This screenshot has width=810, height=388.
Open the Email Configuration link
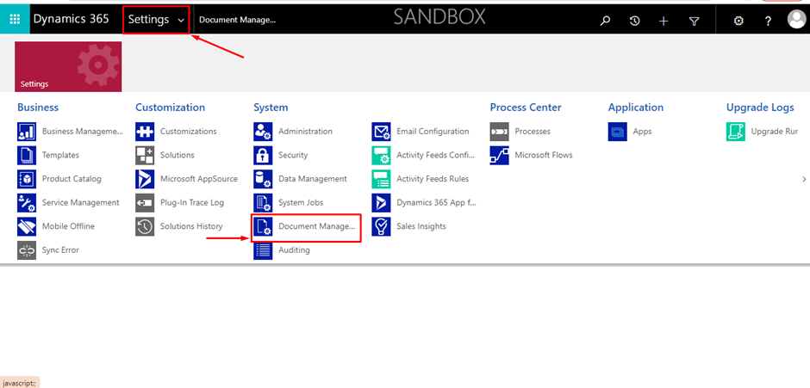(433, 131)
